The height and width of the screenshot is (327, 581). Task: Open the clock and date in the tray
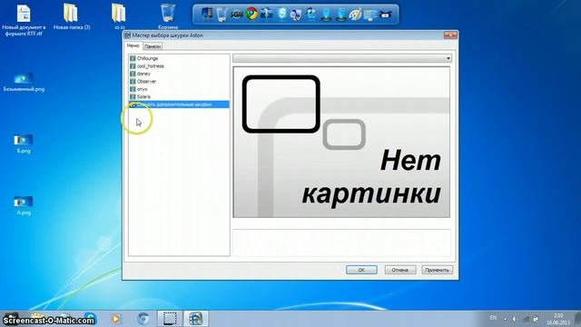tap(558, 319)
